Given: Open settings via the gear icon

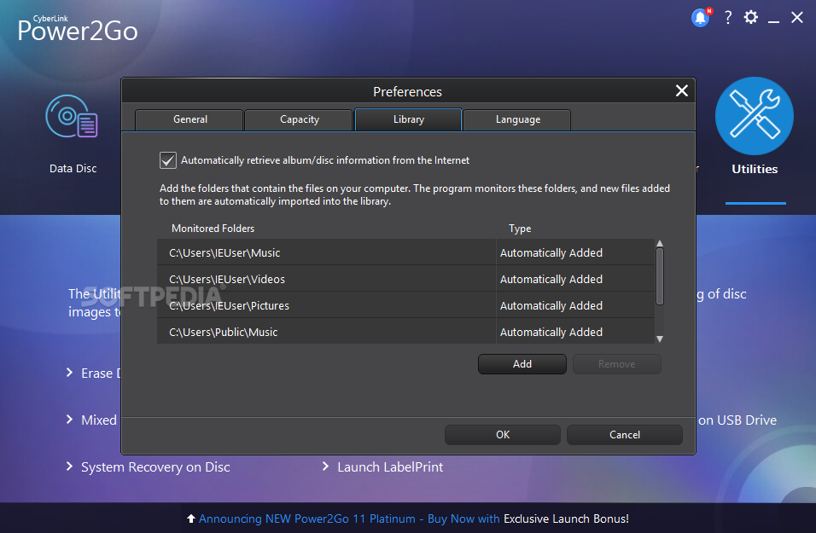Looking at the screenshot, I should (750, 17).
